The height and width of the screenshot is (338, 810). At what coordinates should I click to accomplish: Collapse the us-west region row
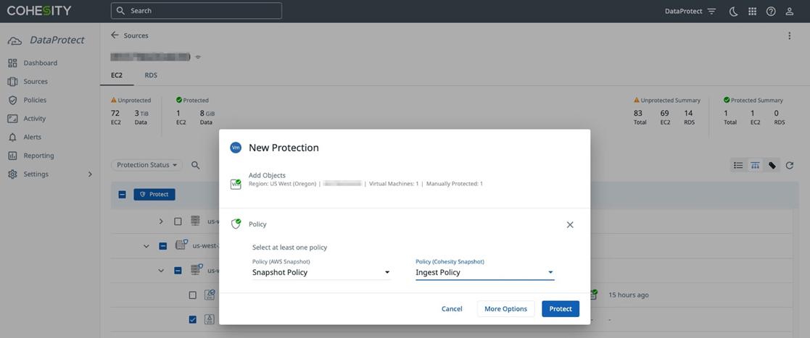pos(146,246)
